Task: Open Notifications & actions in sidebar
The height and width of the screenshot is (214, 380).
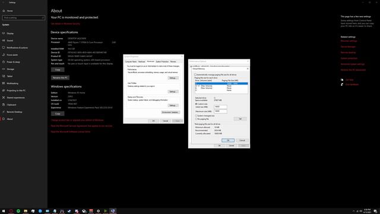Action: coord(17,48)
